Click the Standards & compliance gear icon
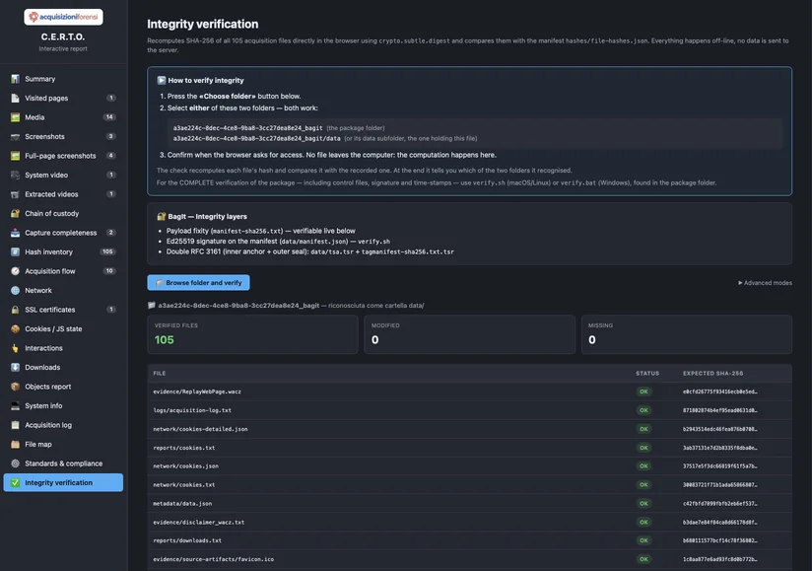 [15, 464]
